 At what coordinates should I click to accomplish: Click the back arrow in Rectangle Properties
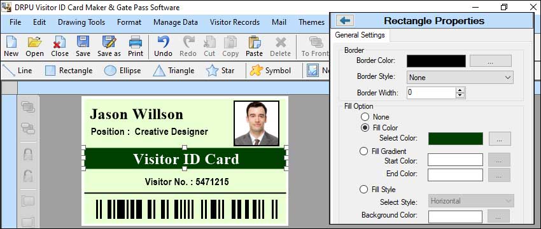(x=345, y=21)
